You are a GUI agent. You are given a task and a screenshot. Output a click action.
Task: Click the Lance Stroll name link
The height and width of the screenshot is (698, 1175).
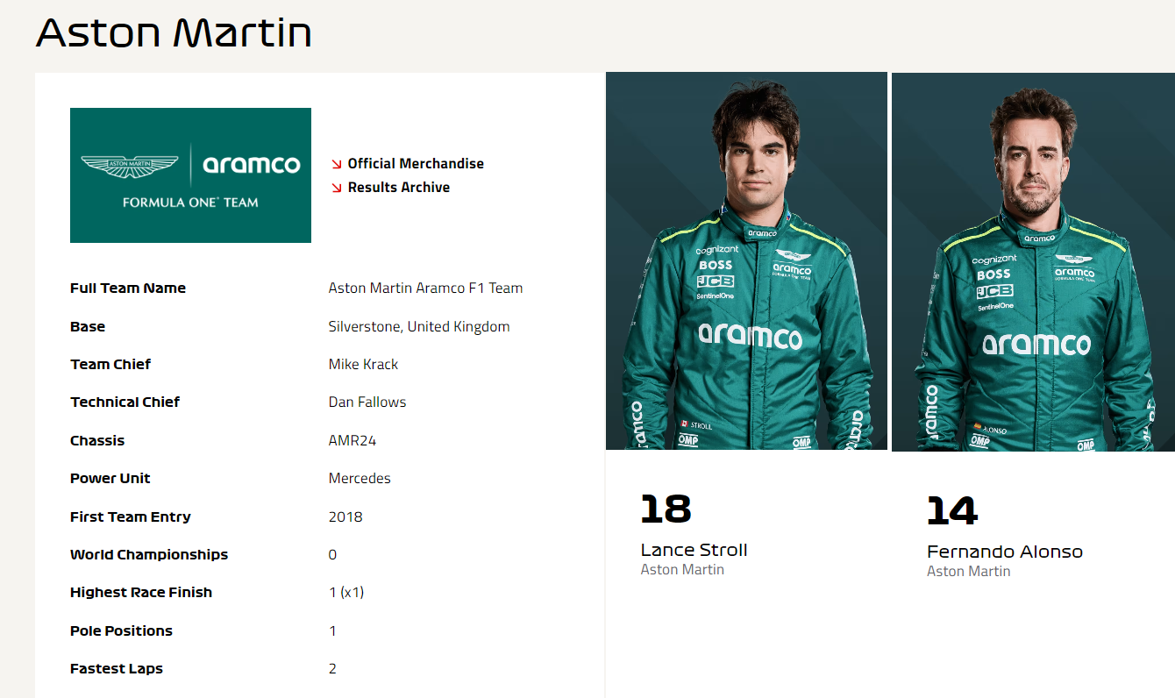(694, 551)
